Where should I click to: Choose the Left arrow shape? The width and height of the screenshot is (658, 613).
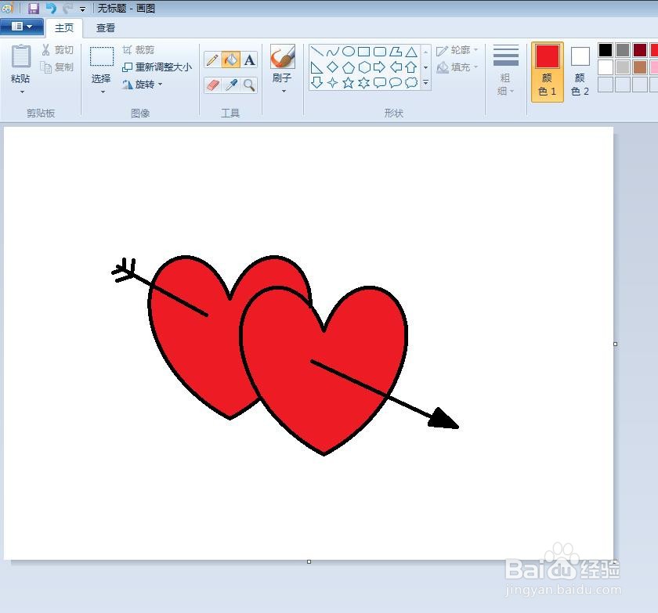396,67
